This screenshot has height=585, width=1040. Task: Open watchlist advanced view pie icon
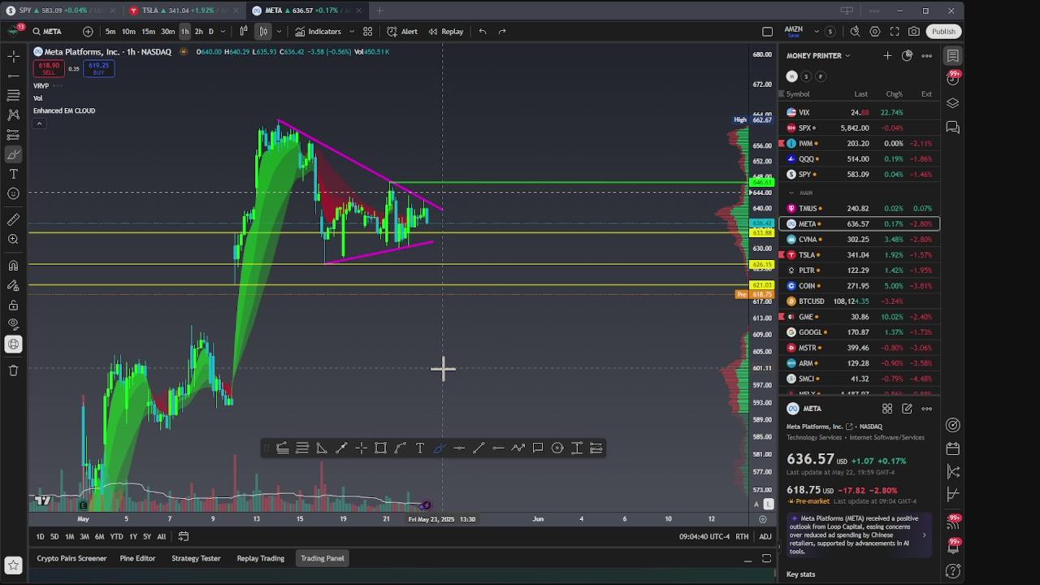[907, 55]
